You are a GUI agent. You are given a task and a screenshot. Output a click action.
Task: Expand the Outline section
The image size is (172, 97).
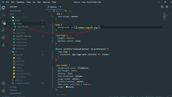click(x=13, y=87)
